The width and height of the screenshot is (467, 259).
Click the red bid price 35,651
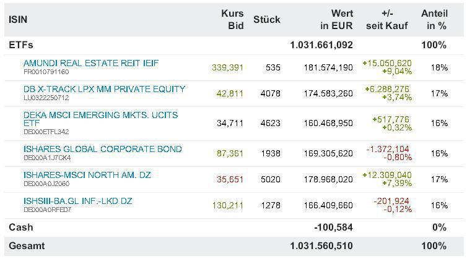(x=230, y=179)
